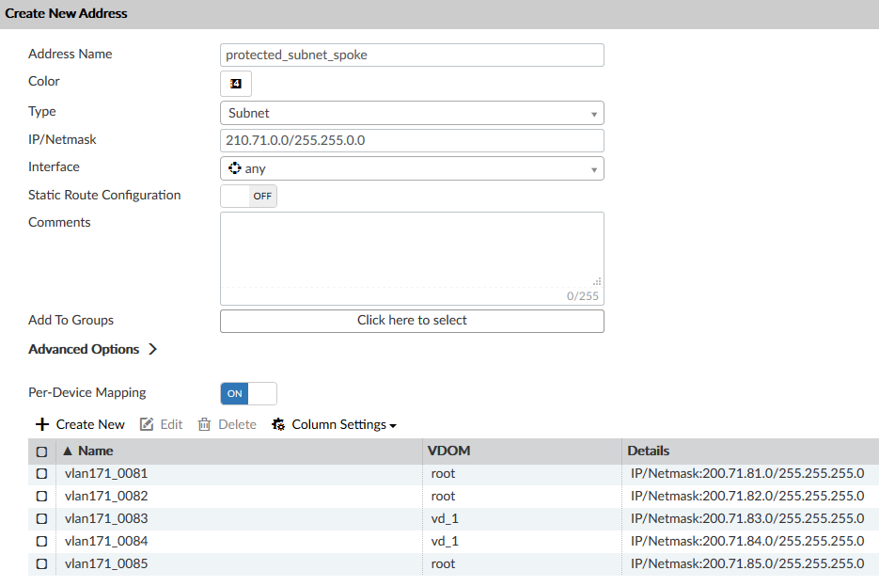Click the any interface icon
Image resolution: width=879 pixels, height=586 pixels.
[x=234, y=168]
